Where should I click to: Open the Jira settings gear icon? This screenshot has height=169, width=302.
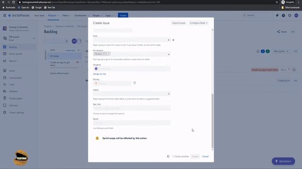tap(290, 15)
